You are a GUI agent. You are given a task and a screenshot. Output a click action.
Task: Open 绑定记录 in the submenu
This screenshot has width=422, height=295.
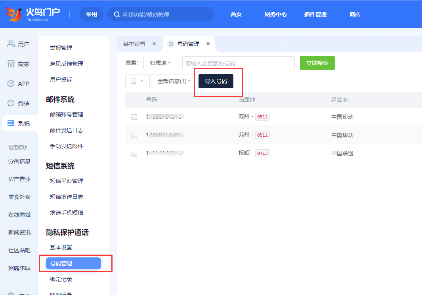61,279
